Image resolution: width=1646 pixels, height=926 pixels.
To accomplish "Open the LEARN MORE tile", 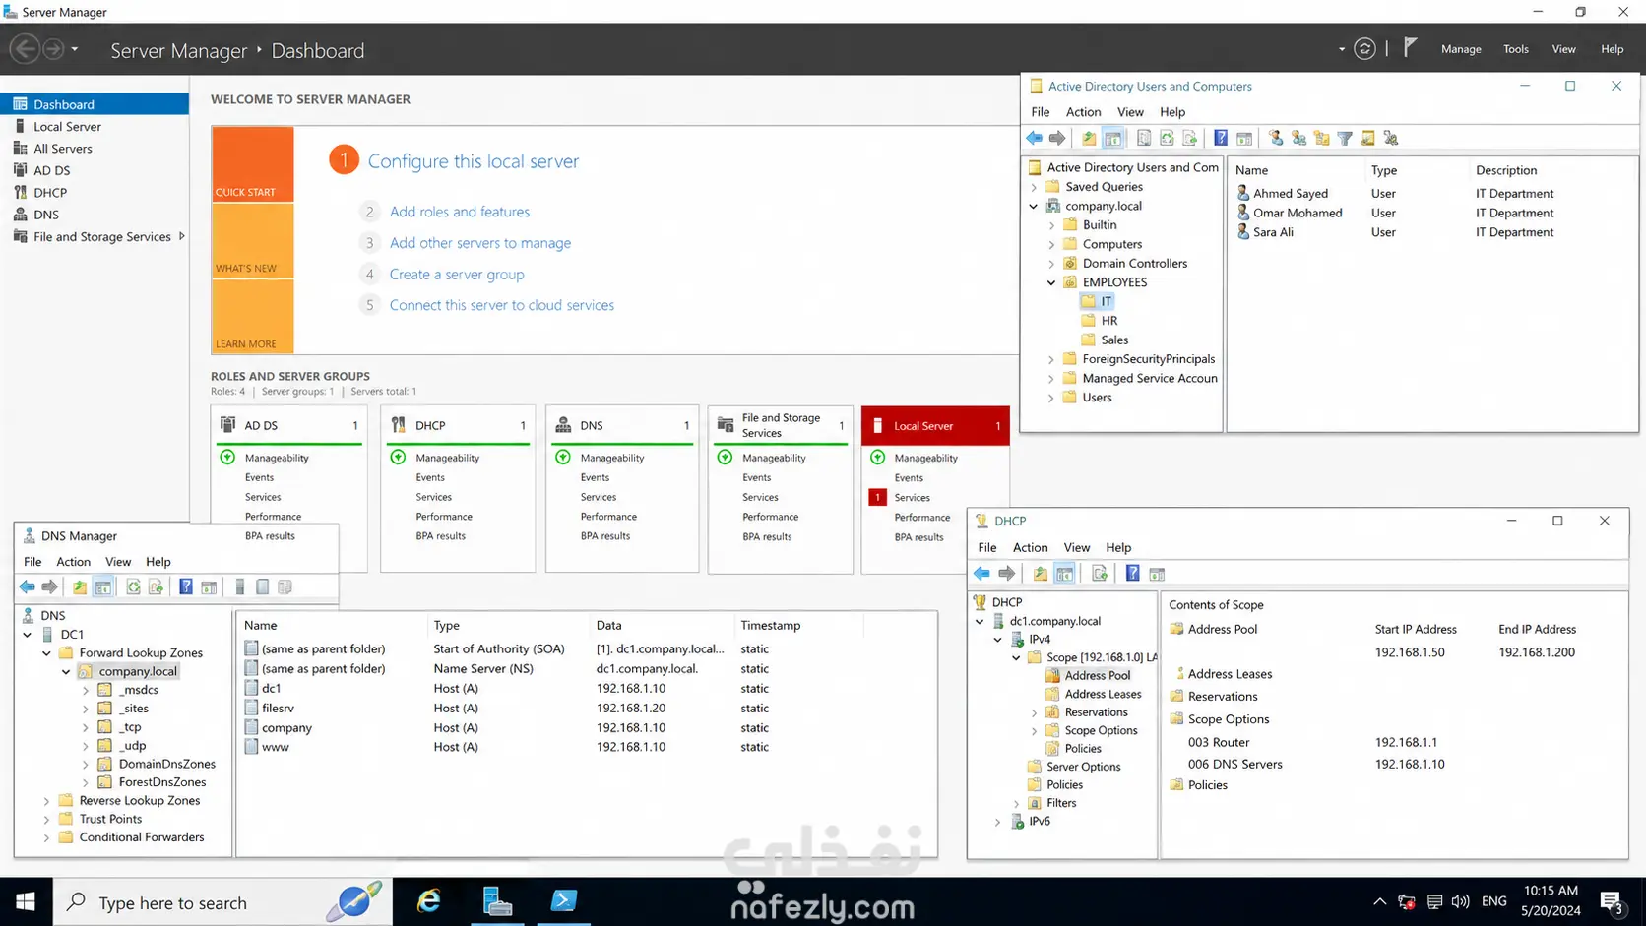I will (x=253, y=317).
